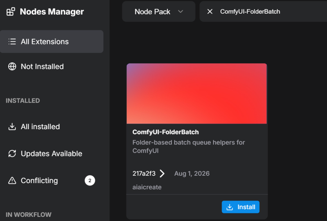Screen dimensions: 327x221
Task: Click the Nodes Manager blocks icon
Action: pyautogui.click(x=11, y=12)
